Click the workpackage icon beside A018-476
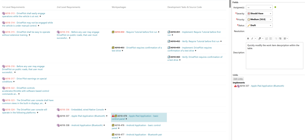The height and width of the screenshot is (140, 305). point(113,125)
